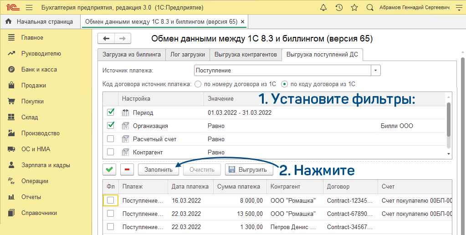
Task: Click the Контрагент column header
Action: point(295,187)
